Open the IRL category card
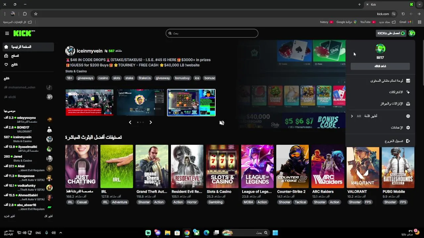424x238 pixels. (117, 166)
